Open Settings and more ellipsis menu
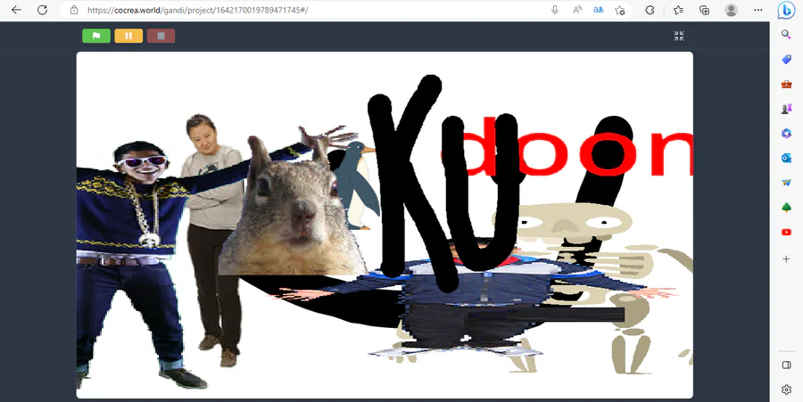Viewport: 803px width, 402px height. click(758, 10)
